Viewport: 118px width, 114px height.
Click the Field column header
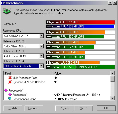(x=28, y=73)
